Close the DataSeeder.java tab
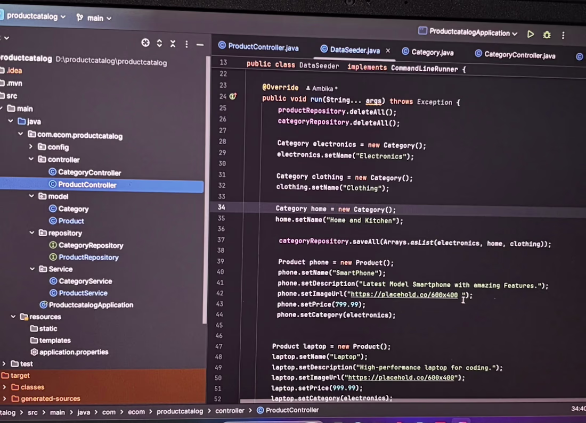Image resolution: width=586 pixels, height=423 pixels. pos(388,51)
